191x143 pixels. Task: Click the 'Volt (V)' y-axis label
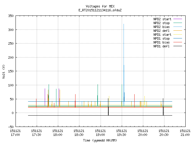pos(4,71)
